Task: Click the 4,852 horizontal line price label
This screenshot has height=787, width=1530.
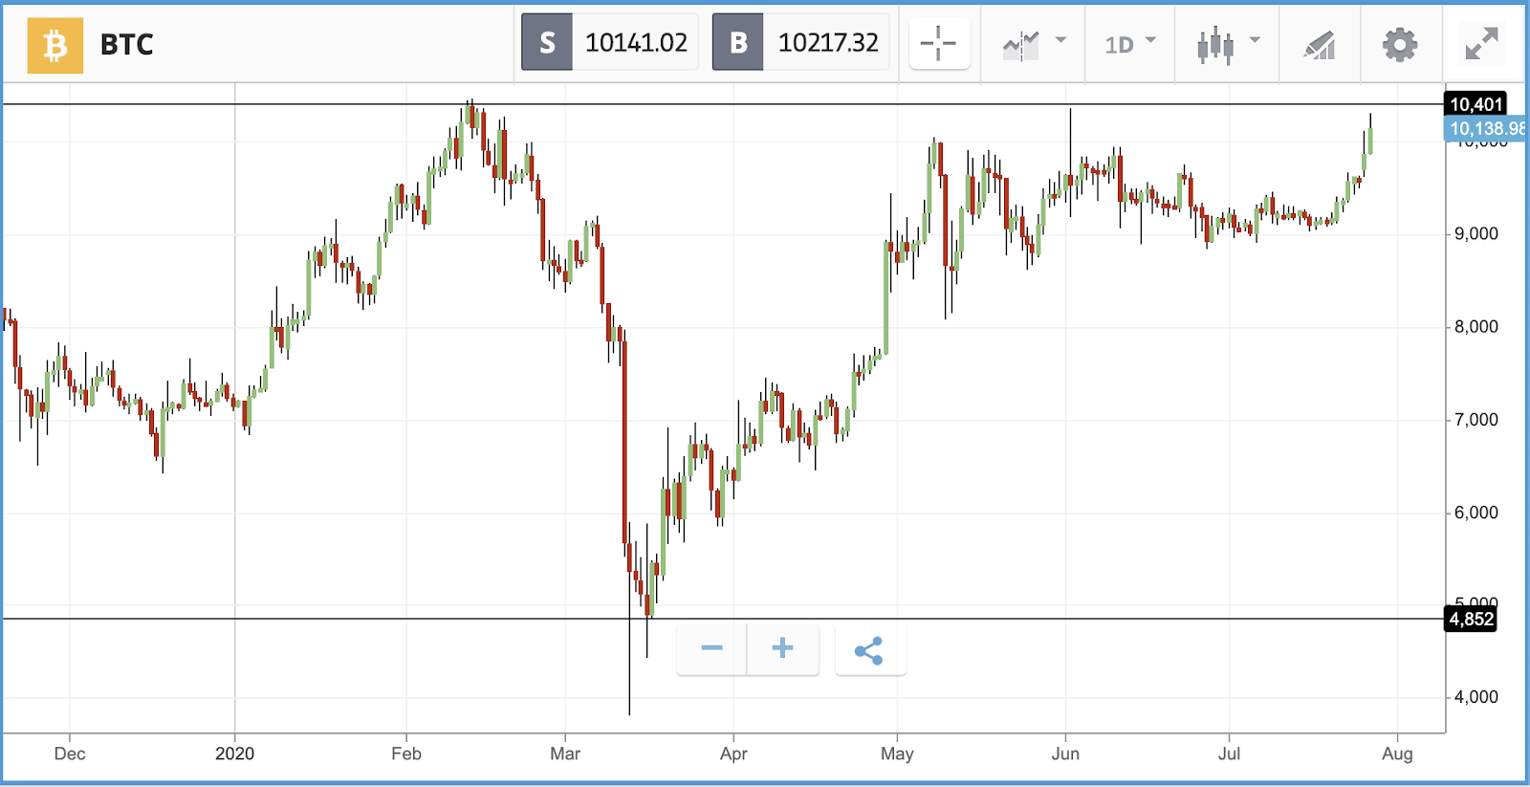Action: 1471,619
